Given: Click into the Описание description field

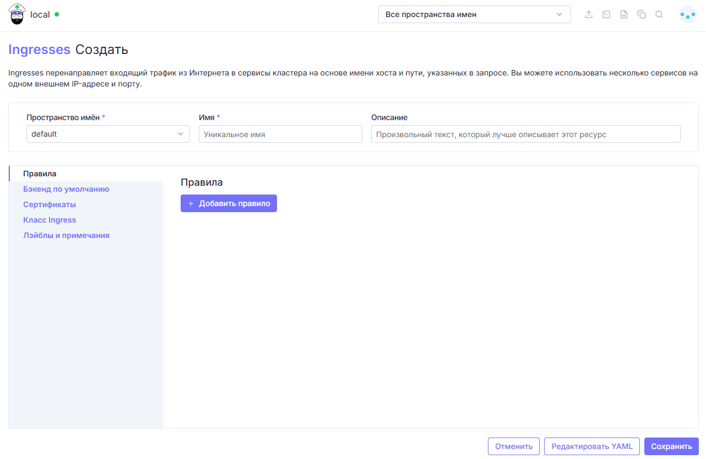Looking at the screenshot, I should 526,134.
